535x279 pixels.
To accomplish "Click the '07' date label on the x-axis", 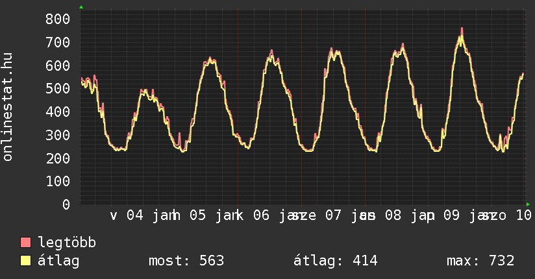I will tap(332, 215).
